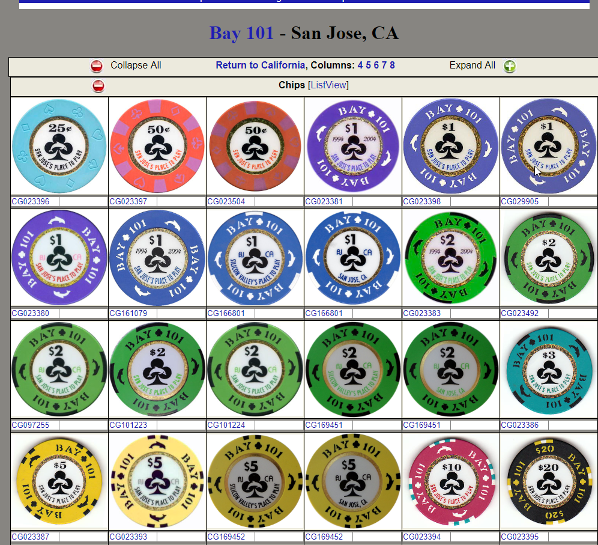Open the blue $1 San Jose, CA chip image

pos(353,258)
